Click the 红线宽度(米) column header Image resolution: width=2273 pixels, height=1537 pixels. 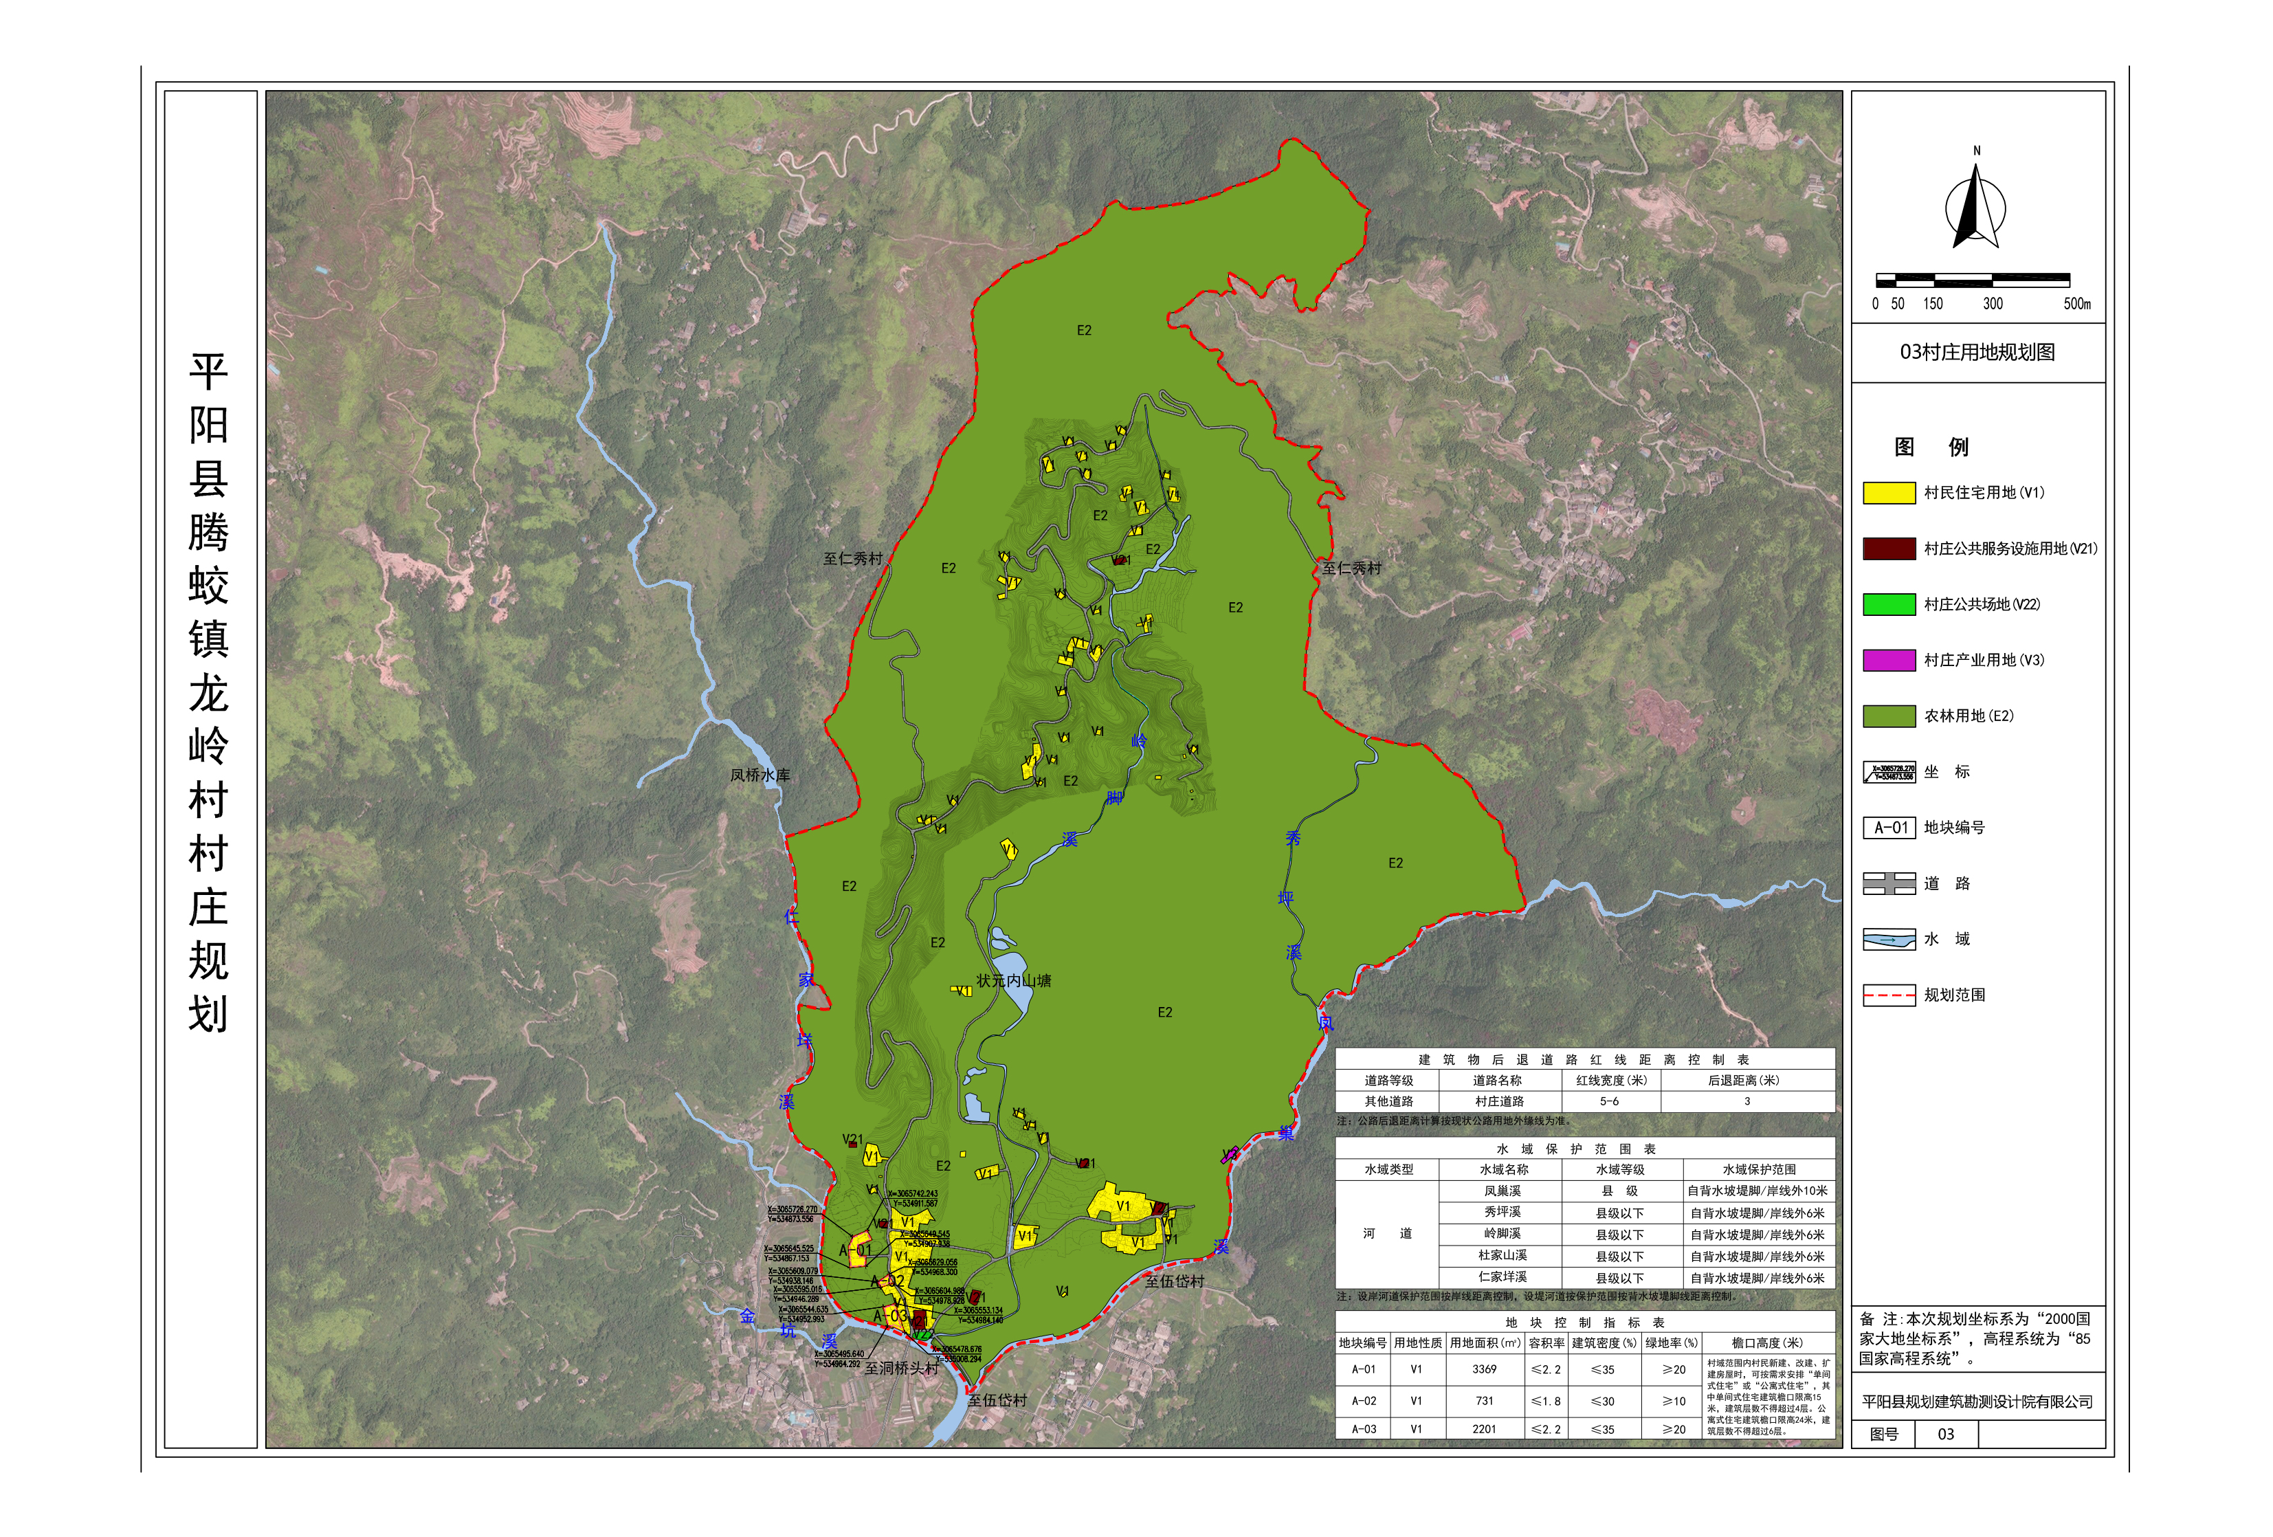[x=1611, y=1080]
